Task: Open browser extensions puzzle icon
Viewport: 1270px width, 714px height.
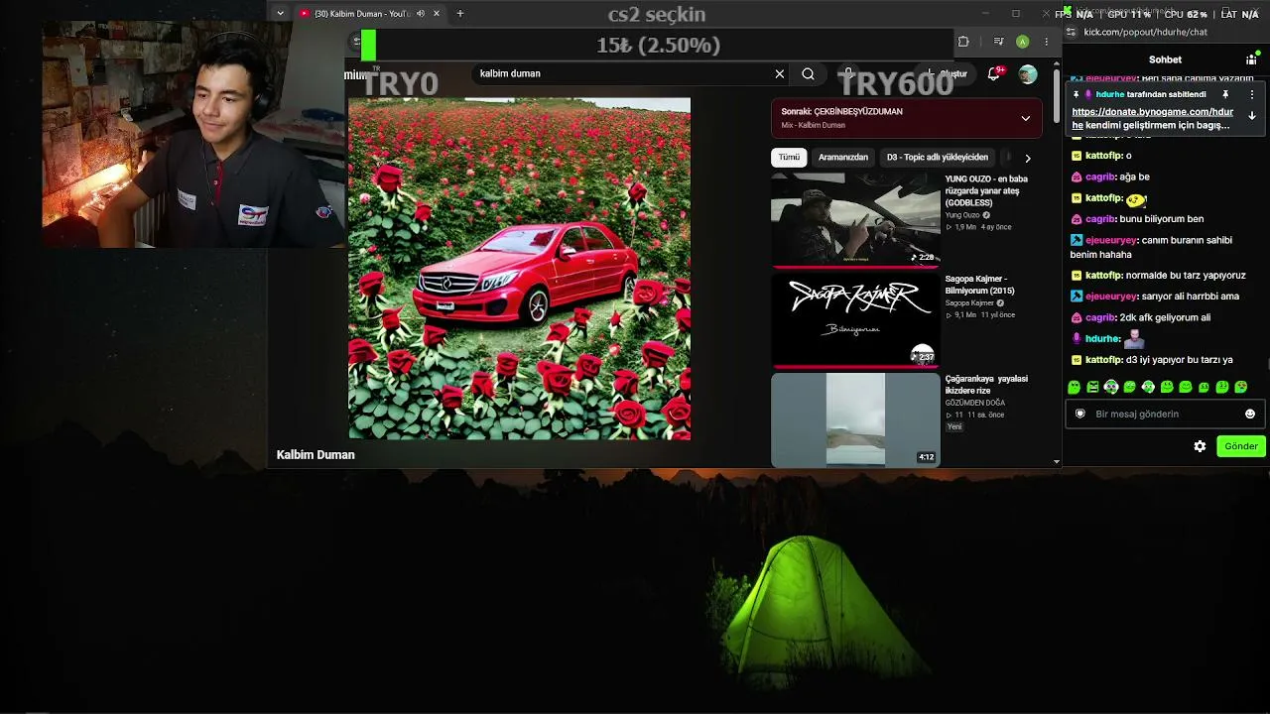Action: coord(963,42)
